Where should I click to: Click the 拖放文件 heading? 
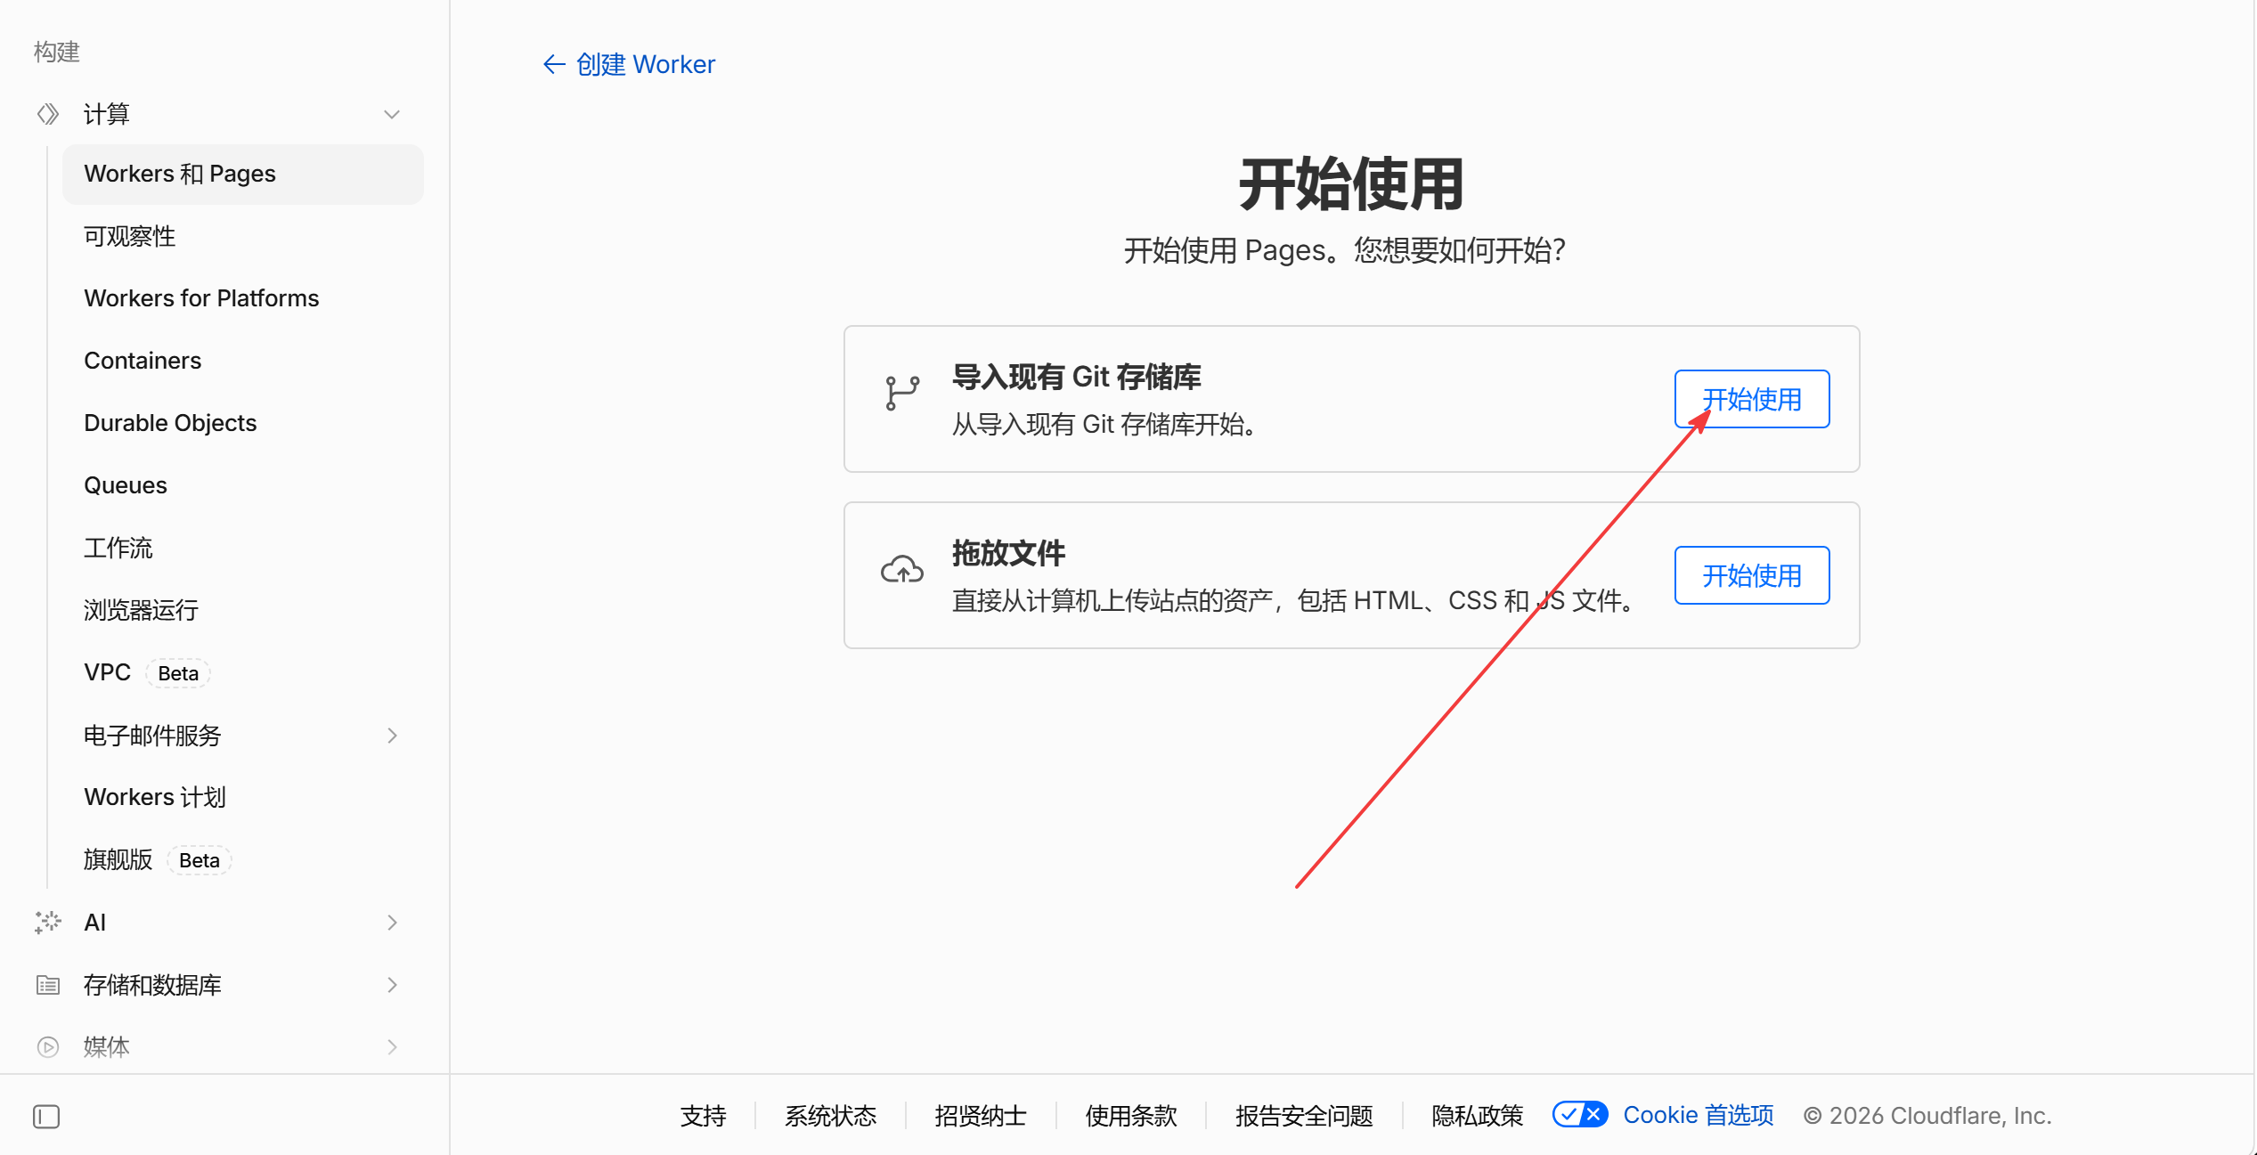[x=1008, y=553]
